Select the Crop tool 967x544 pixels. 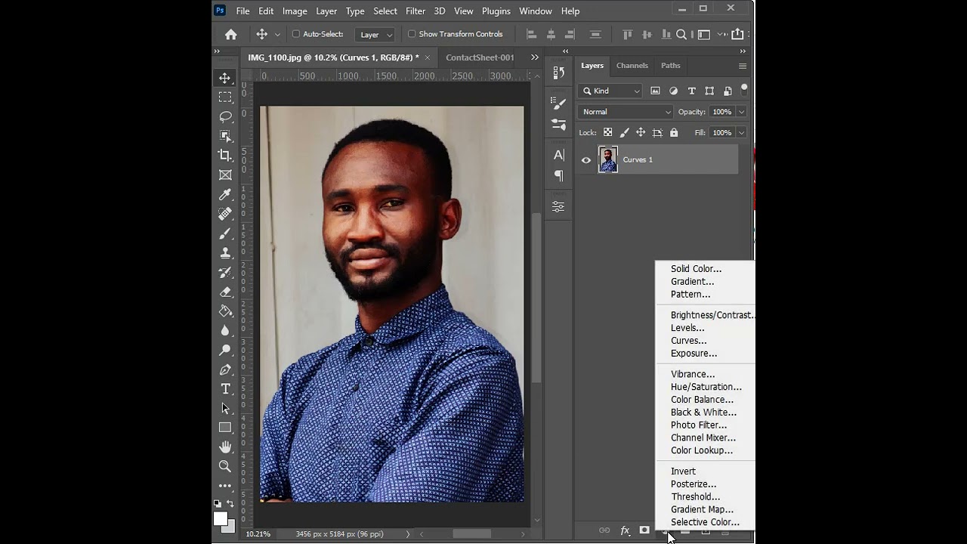(x=225, y=155)
